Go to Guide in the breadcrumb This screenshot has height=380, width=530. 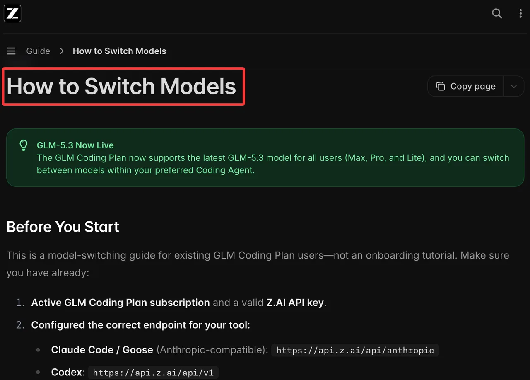[38, 51]
